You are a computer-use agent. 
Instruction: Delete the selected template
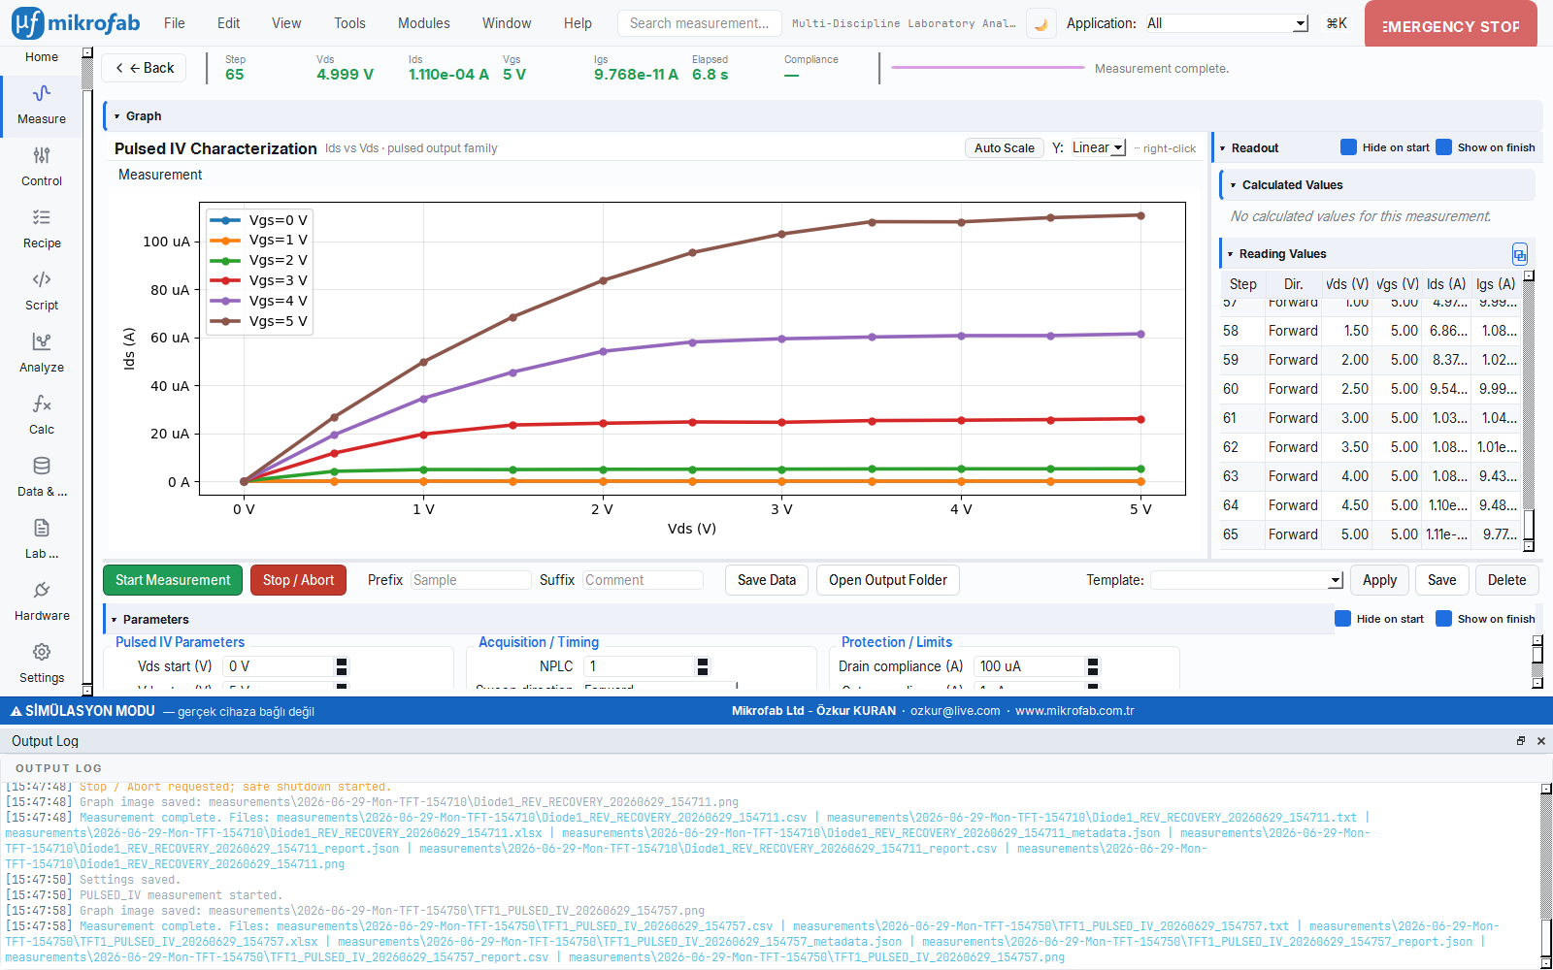coord(1507,580)
